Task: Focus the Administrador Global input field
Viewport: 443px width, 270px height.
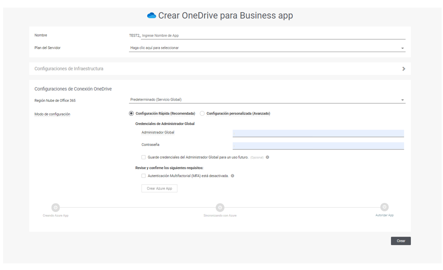Action: pos(318,133)
